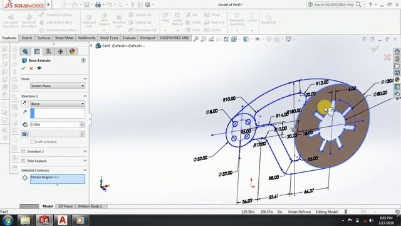Open the Print toolbar icon

click(x=98, y=4)
